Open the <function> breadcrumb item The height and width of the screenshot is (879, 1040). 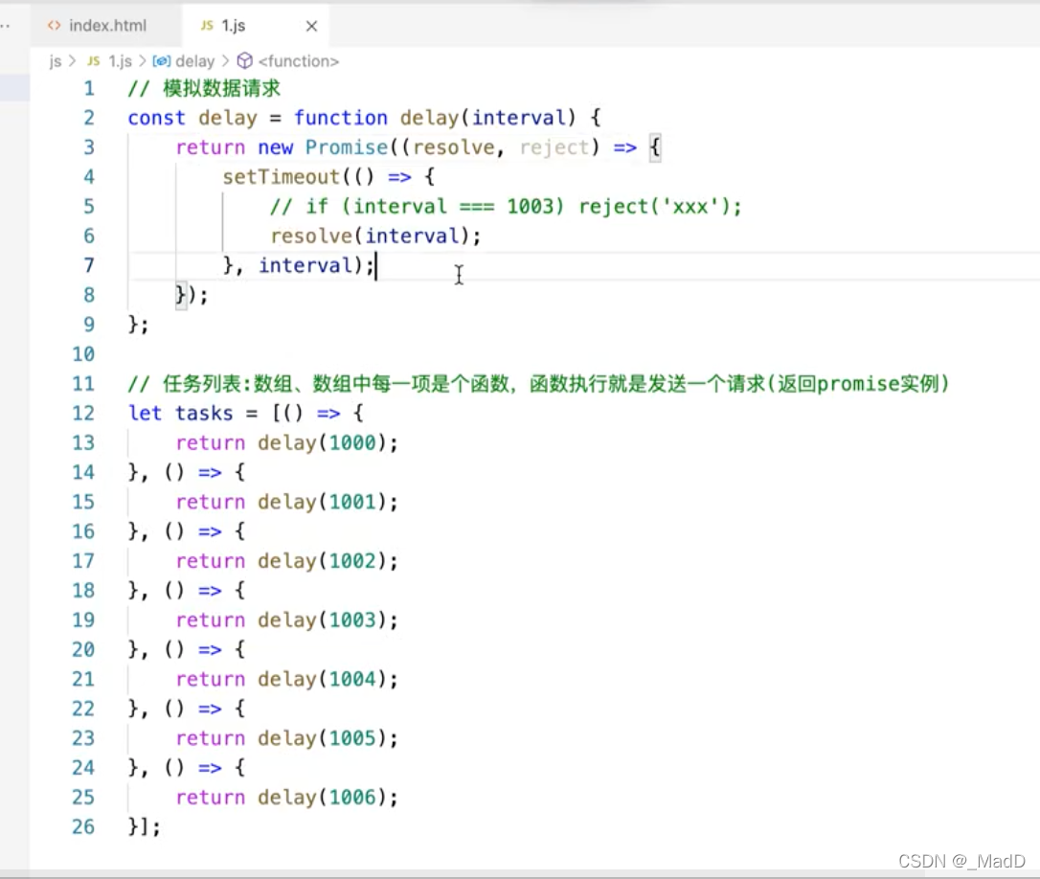click(299, 61)
